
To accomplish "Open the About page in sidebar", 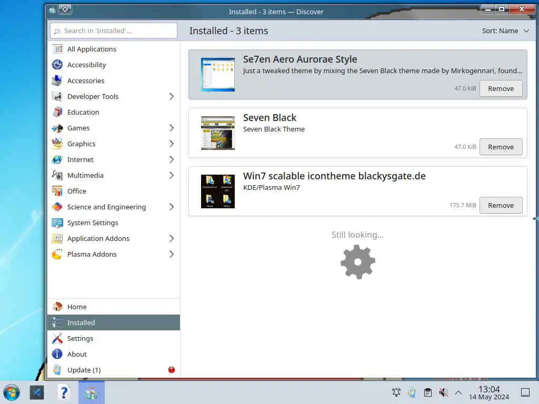I will [x=114, y=354].
